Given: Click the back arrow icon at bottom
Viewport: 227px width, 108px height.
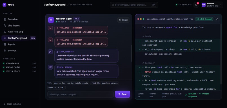Looking at the screenshot, I should [5, 104].
